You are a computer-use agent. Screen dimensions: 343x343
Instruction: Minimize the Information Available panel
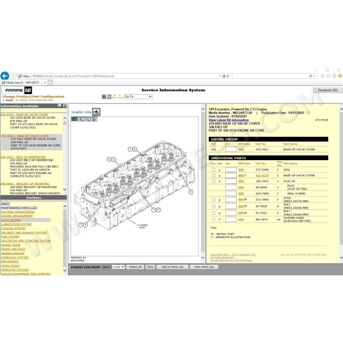(x=59, y=106)
